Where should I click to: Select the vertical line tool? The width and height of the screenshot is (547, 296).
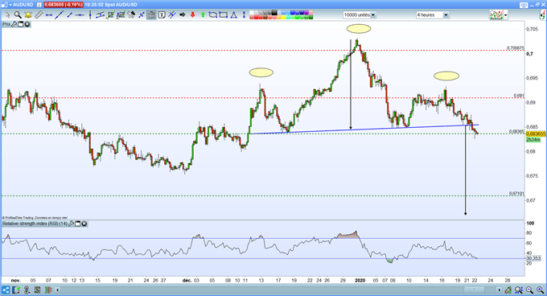tap(90, 15)
